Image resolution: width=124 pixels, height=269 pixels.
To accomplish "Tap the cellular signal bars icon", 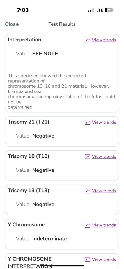I will 91,10.
